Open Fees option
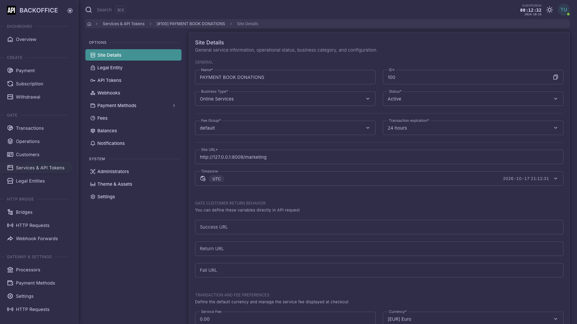This screenshot has height=324, width=577. (x=133, y=118)
